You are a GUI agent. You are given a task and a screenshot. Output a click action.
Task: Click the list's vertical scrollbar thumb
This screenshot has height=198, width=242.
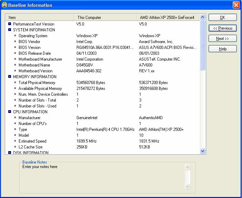pyautogui.click(x=202, y=45)
